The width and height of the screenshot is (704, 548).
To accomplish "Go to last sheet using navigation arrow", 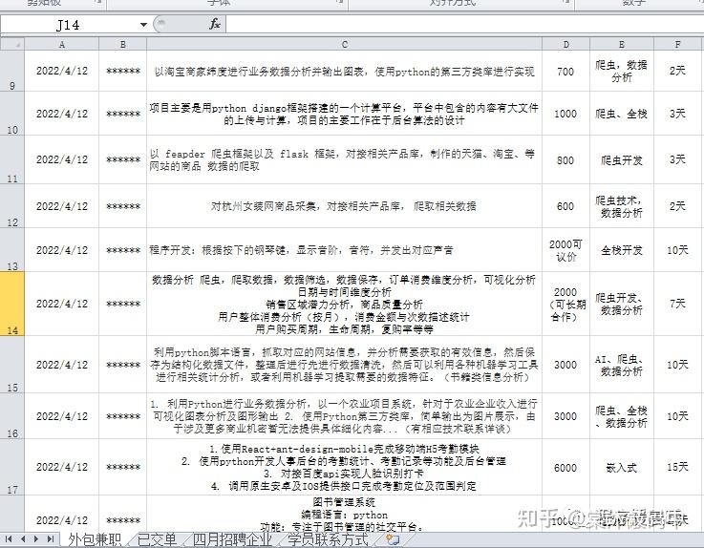I will coord(51,538).
